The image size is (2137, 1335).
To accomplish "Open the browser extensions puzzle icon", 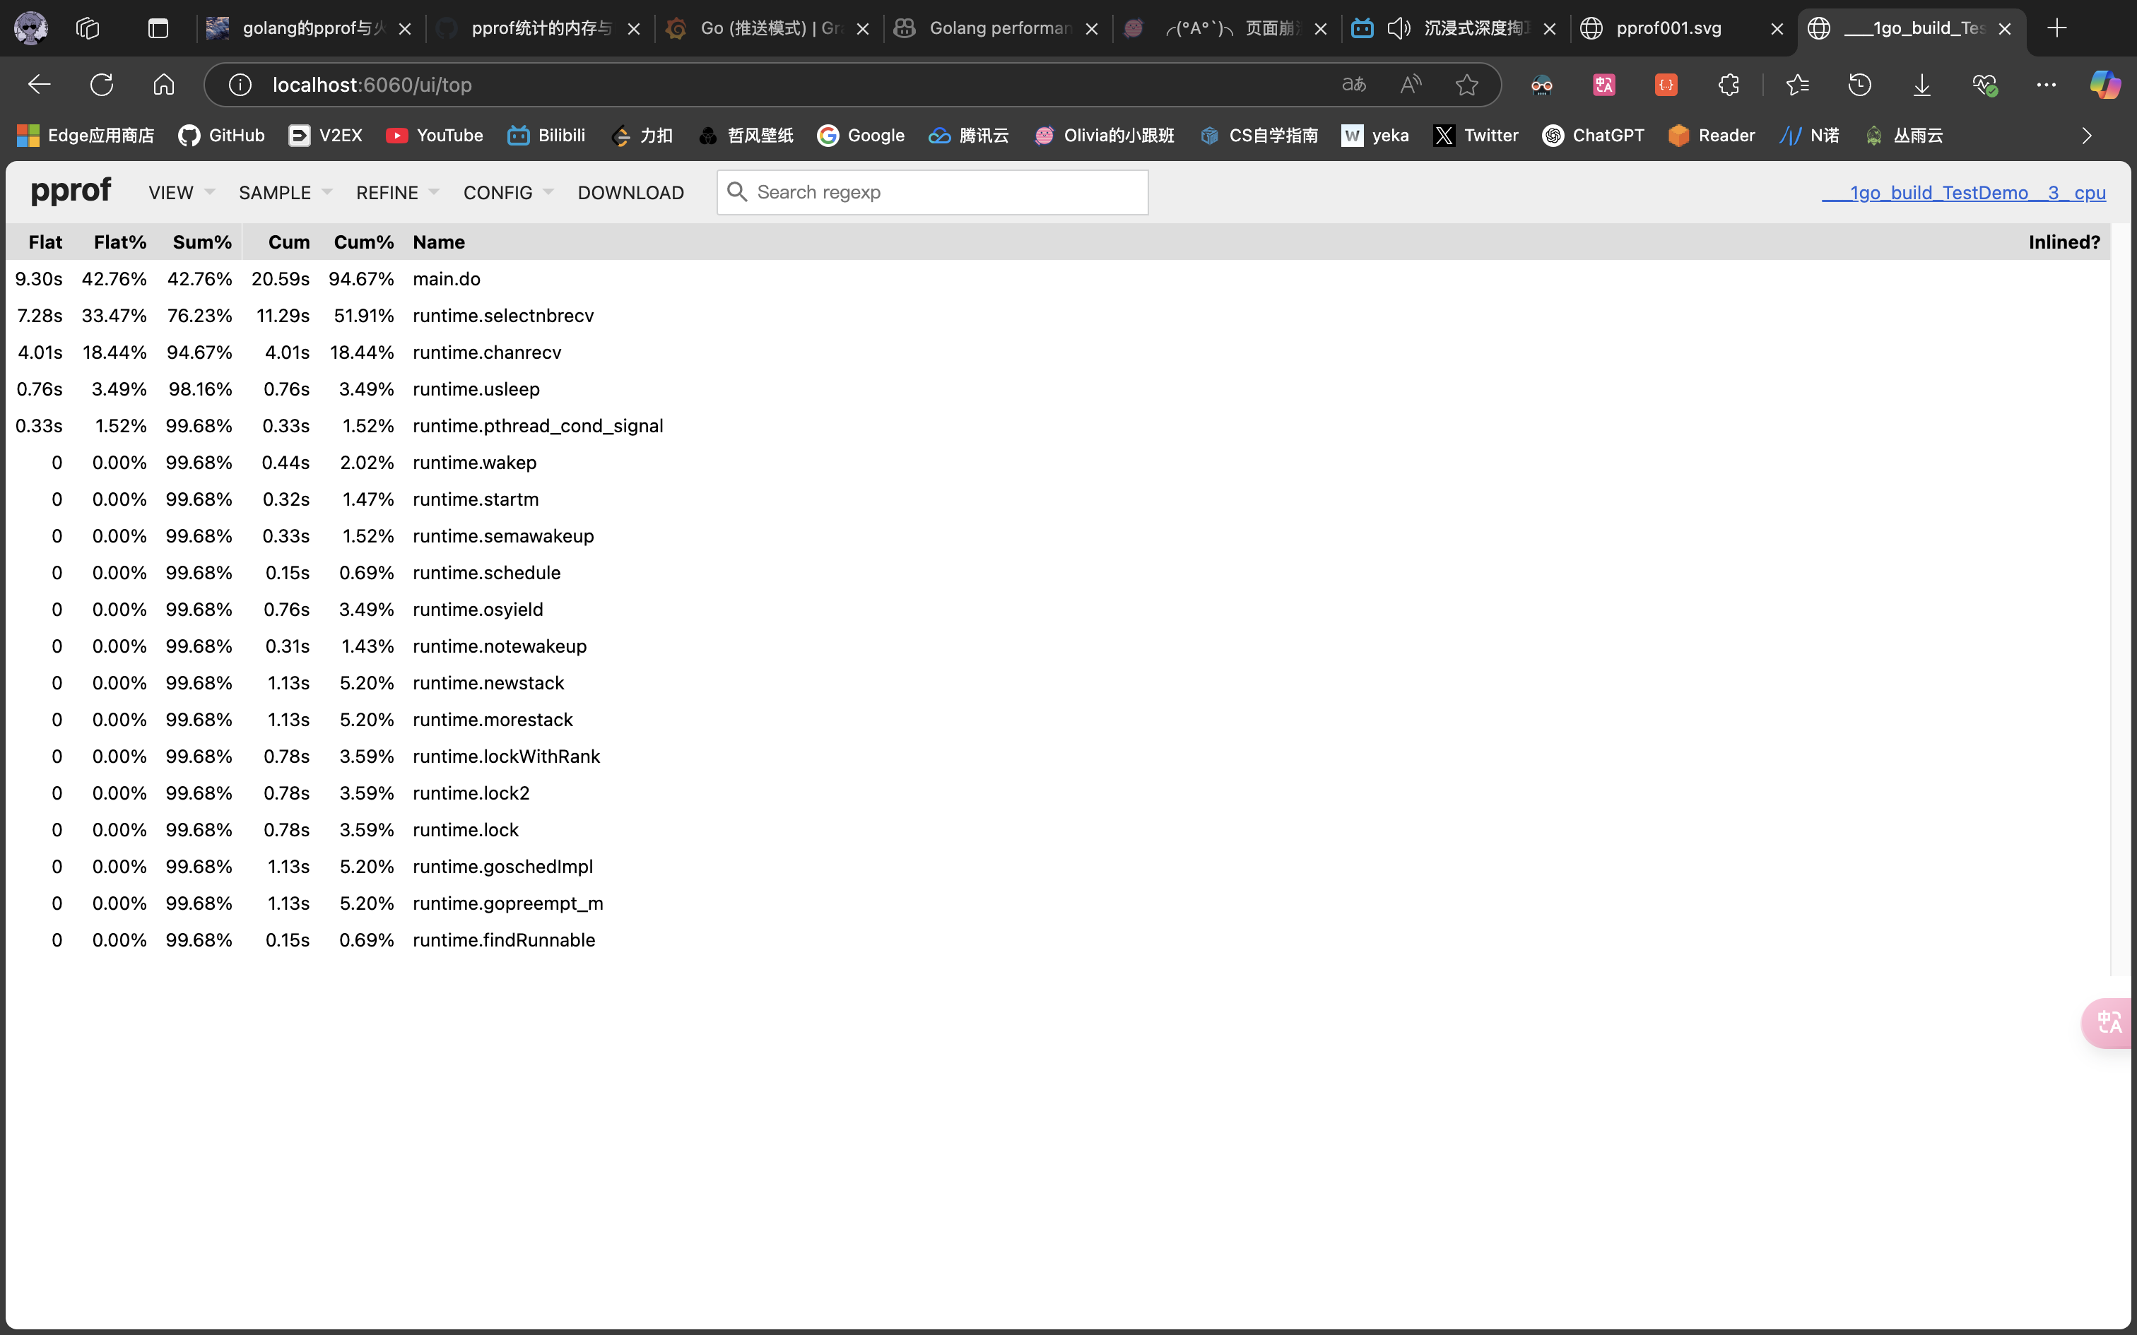I will pyautogui.click(x=1728, y=85).
